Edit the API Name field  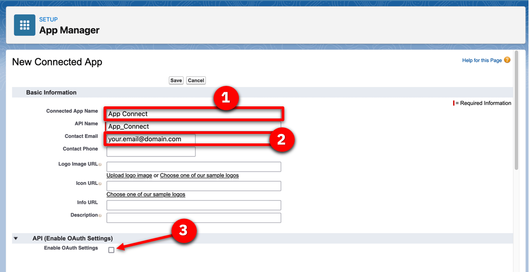[193, 126]
